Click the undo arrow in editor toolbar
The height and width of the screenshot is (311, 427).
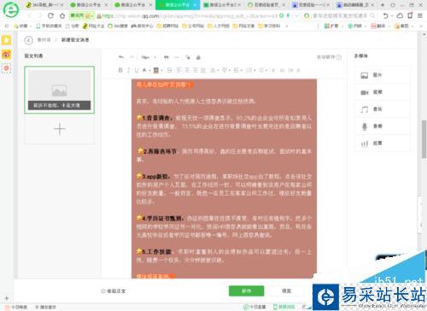tap(121, 57)
